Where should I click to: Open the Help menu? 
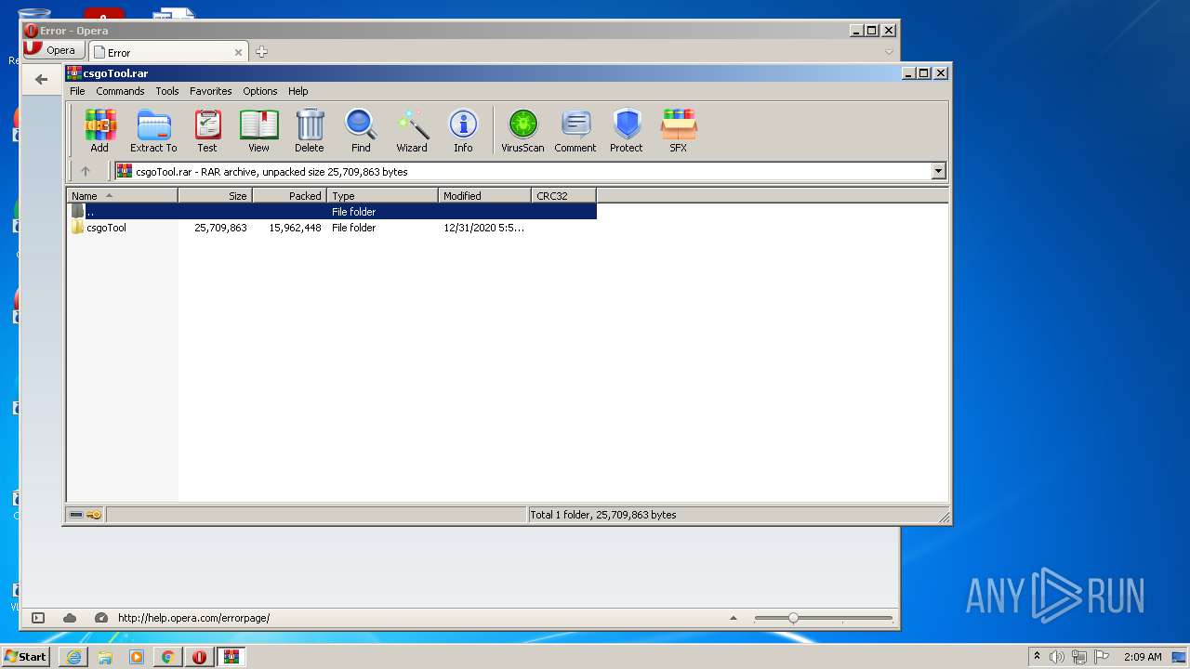[297, 91]
